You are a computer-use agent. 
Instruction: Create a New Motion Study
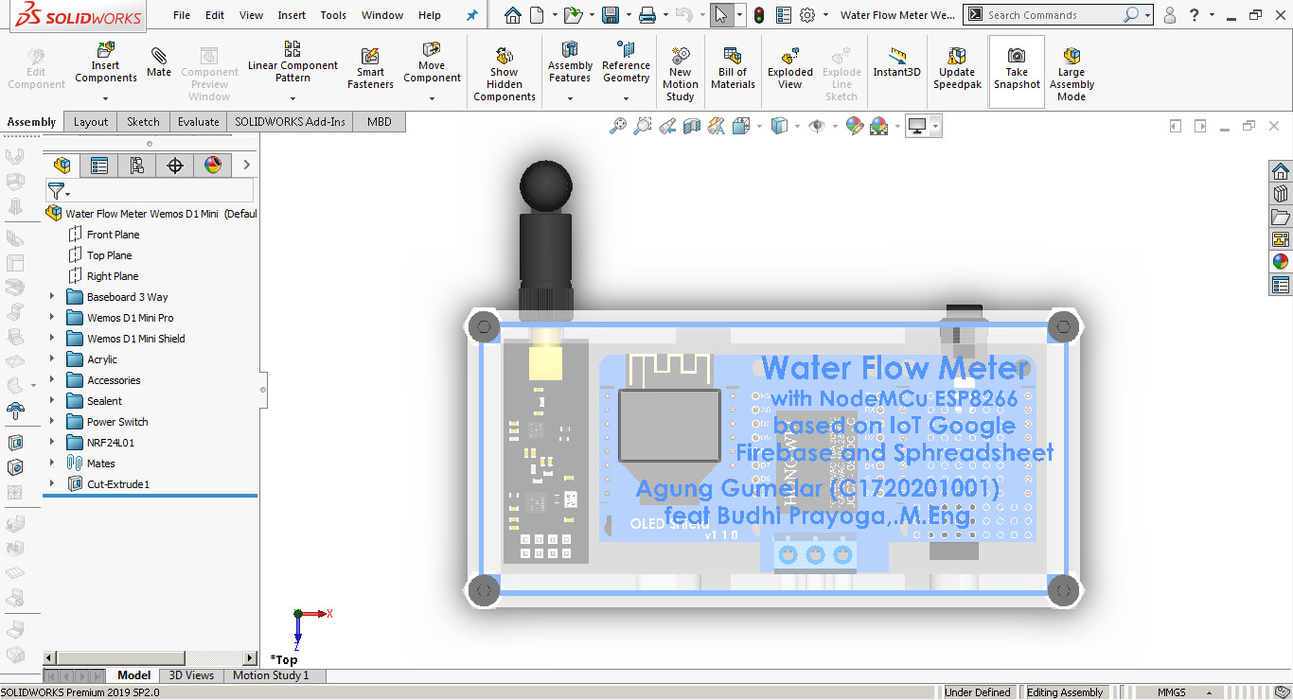coord(680,74)
